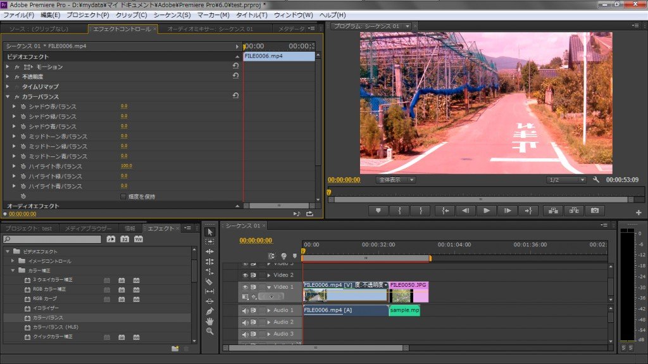Click the Add Marker button in Program monitor
The image size is (648, 364).
tap(378, 211)
